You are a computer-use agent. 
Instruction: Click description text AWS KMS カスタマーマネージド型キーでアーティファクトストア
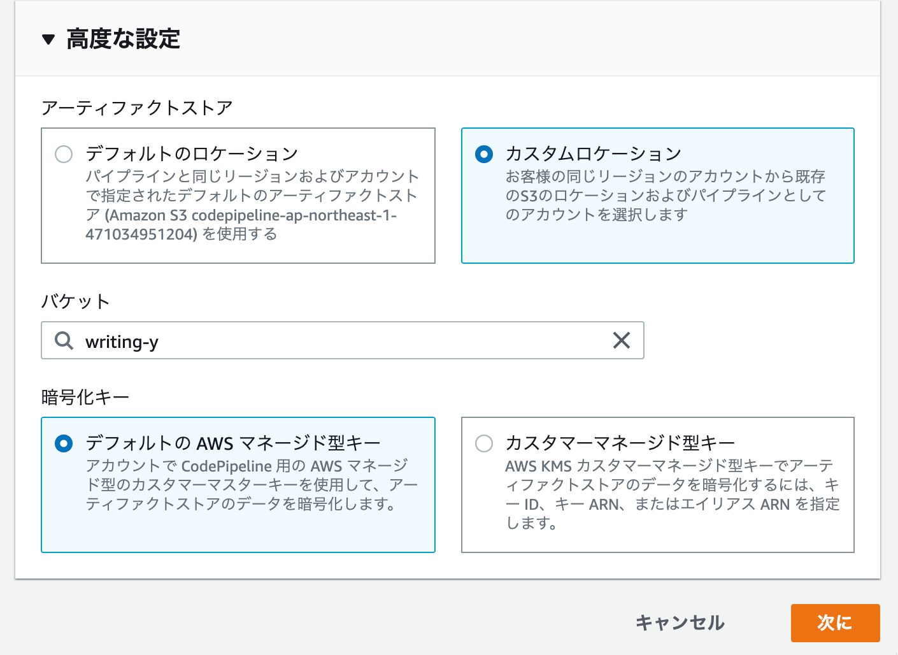pyautogui.click(x=673, y=494)
